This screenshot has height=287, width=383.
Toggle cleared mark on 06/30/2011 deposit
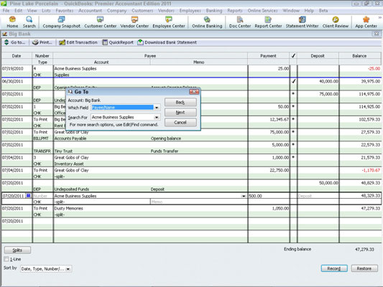(294, 81)
